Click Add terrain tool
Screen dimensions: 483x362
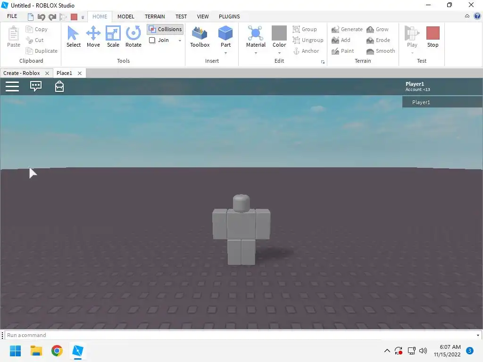click(341, 40)
